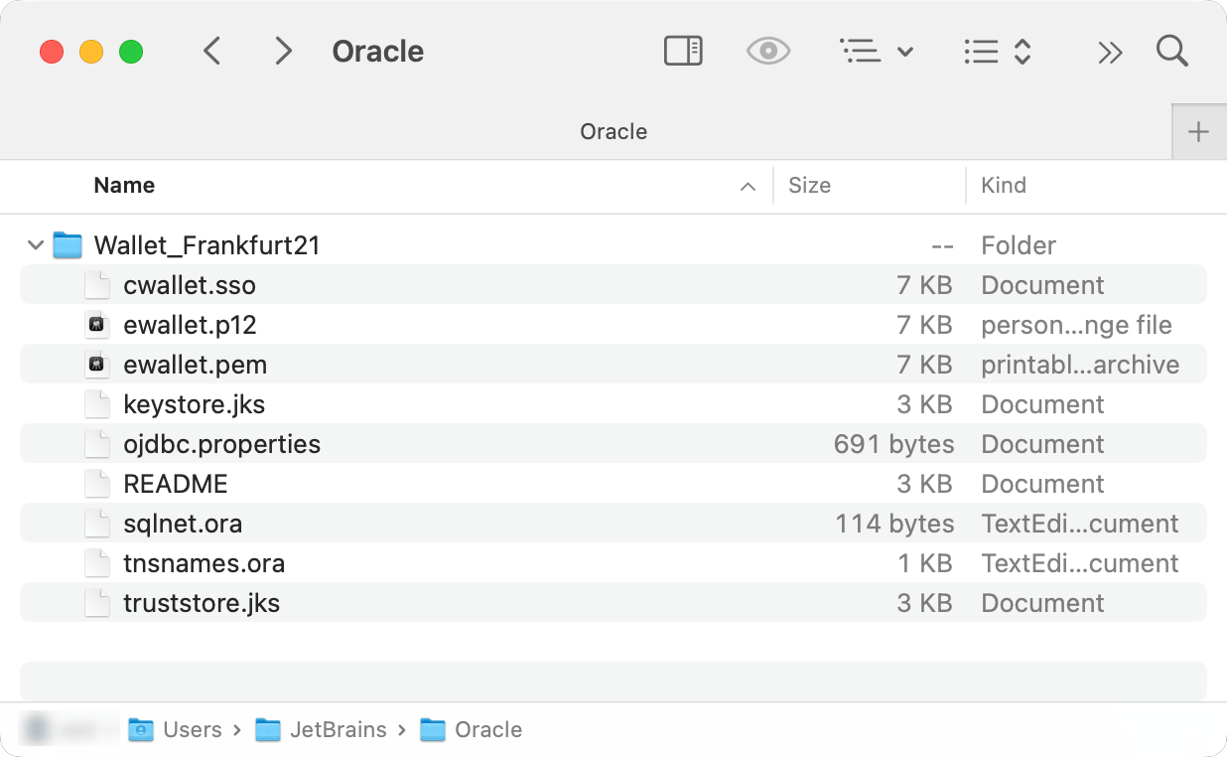The height and width of the screenshot is (757, 1227).
Task: Collapse the Wallet_Frankfurt21 folder
Action: tap(36, 245)
